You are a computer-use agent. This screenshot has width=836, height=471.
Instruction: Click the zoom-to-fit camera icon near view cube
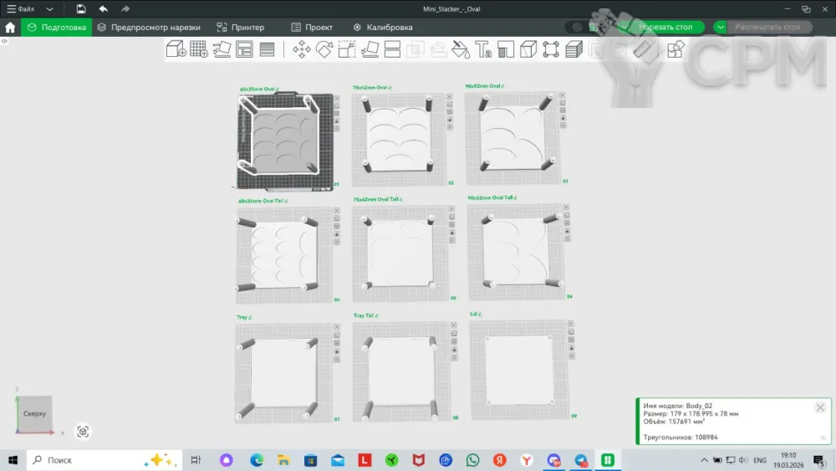pyautogui.click(x=83, y=432)
